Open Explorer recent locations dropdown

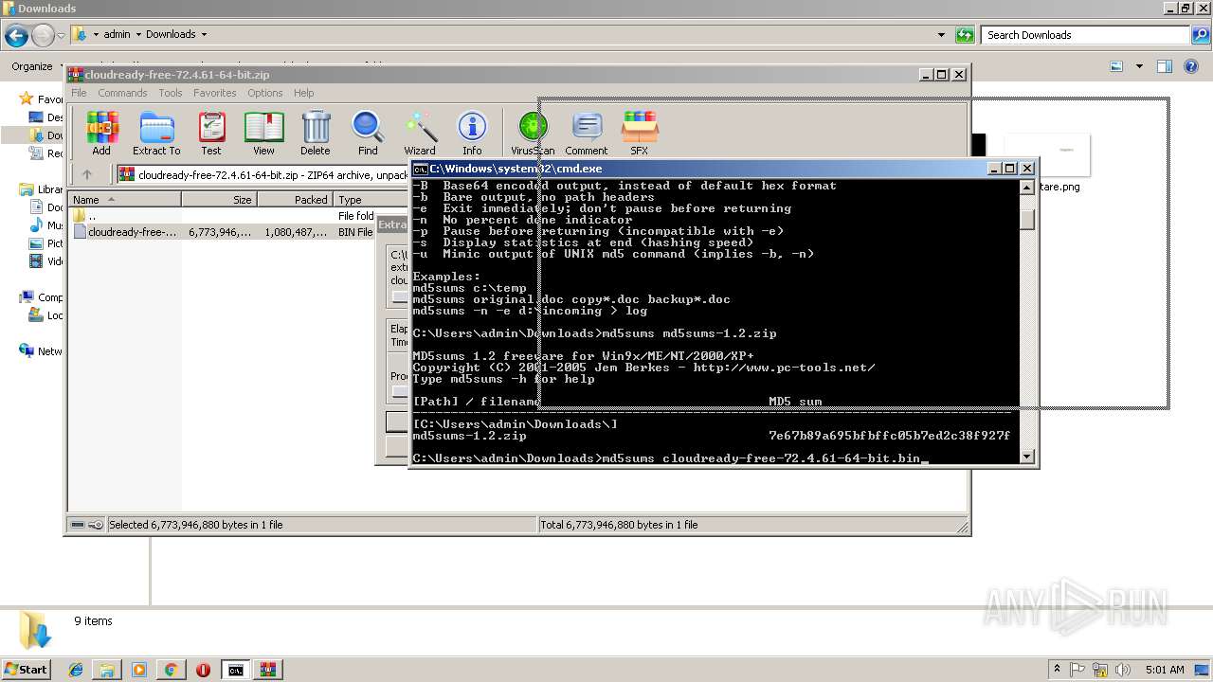61,35
